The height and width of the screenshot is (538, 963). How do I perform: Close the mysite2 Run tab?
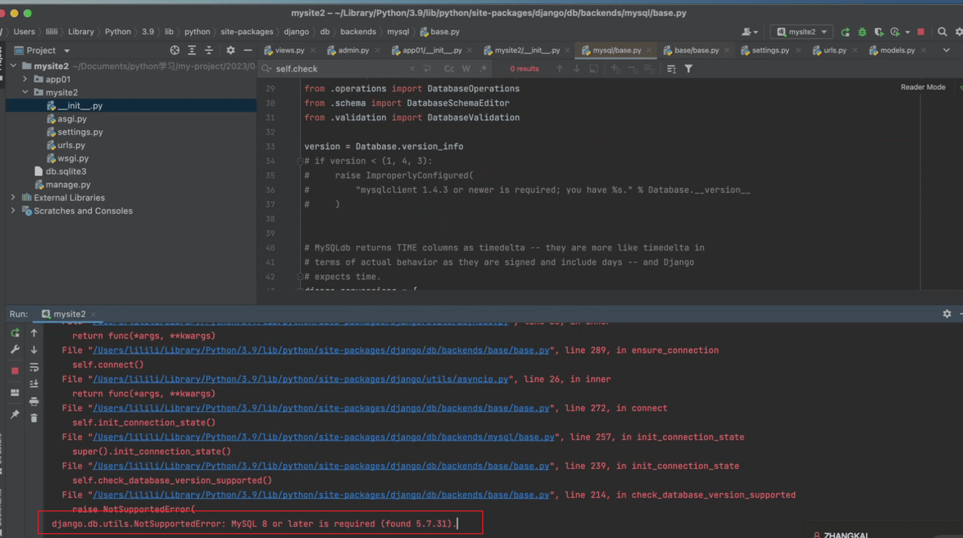(93, 314)
